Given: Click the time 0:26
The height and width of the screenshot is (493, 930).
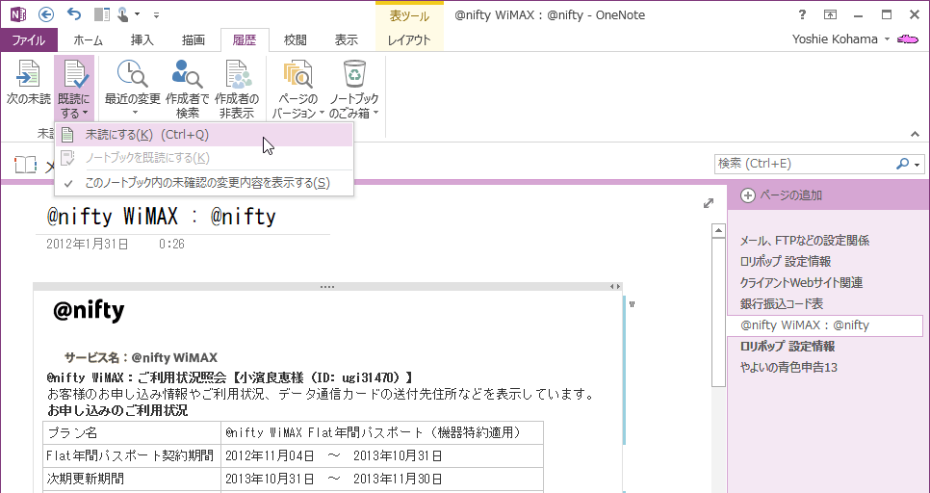Looking at the screenshot, I should point(171,244).
